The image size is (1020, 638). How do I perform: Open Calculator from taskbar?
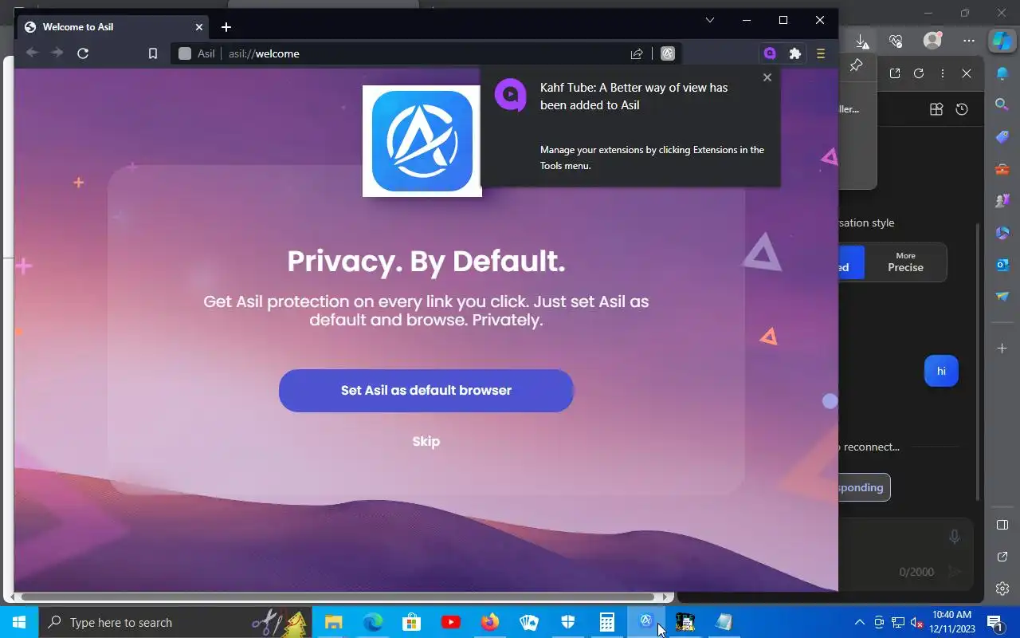tap(606, 622)
